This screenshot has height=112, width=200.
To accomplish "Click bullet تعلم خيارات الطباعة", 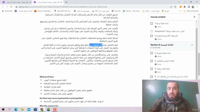I will coord(52,87).
